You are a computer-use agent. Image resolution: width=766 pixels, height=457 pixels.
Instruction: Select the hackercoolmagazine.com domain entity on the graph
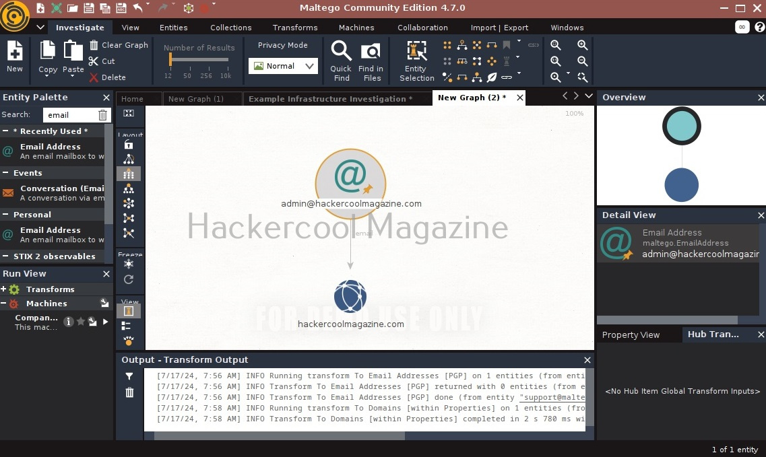pyautogui.click(x=350, y=296)
